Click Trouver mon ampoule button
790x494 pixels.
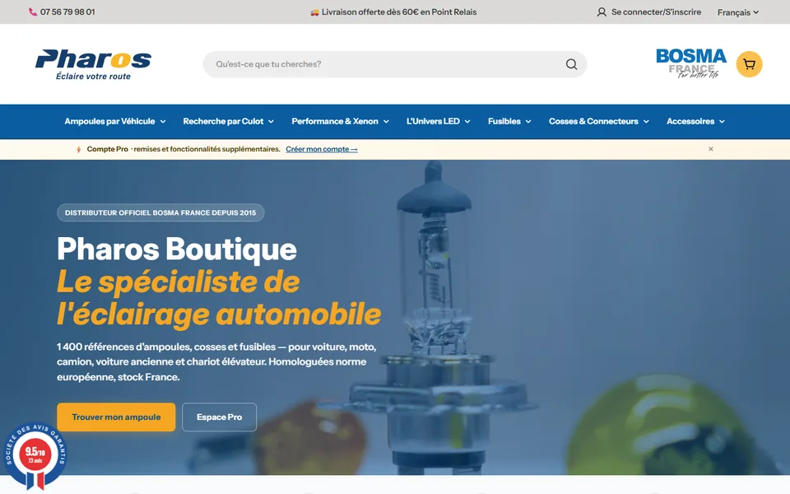(x=116, y=417)
